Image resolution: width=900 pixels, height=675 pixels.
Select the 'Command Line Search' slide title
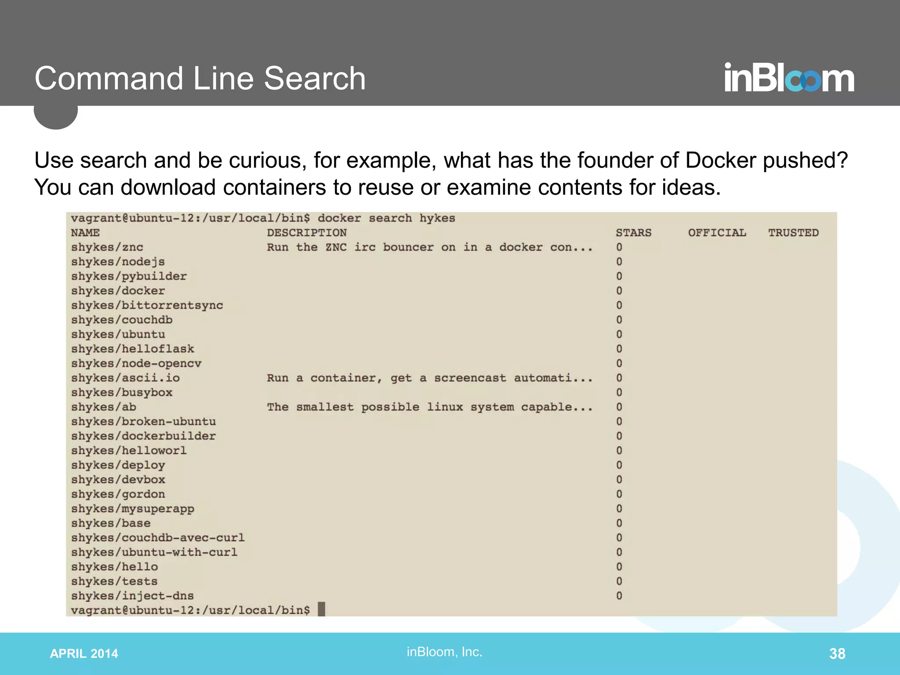click(200, 78)
